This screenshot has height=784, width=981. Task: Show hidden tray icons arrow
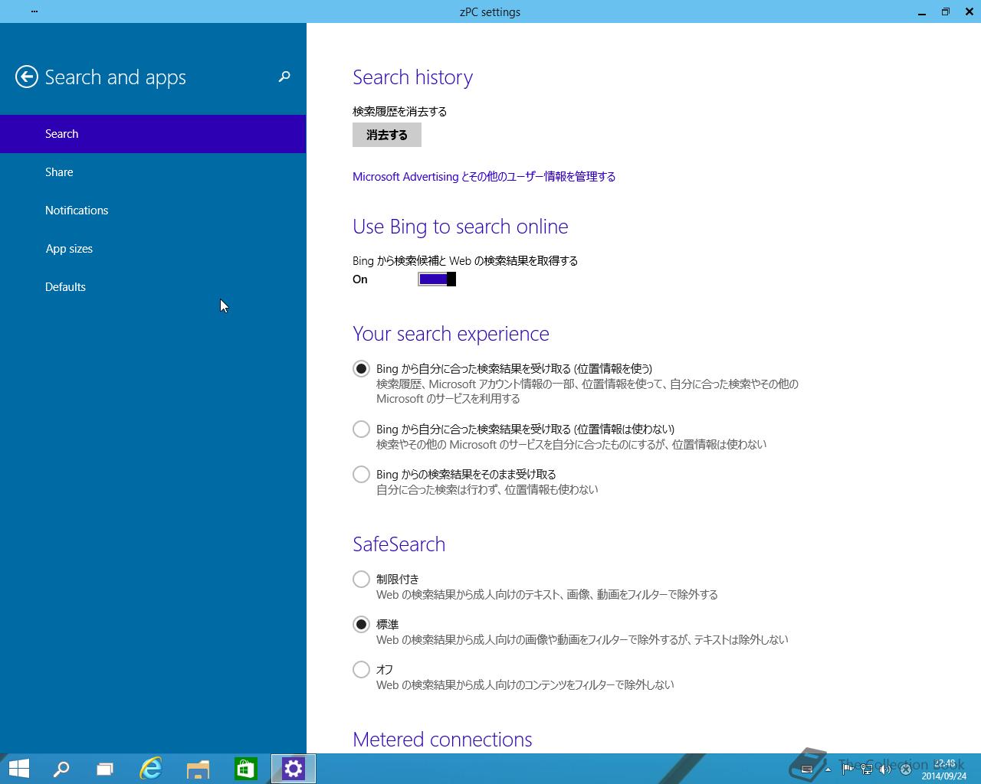[x=826, y=769]
